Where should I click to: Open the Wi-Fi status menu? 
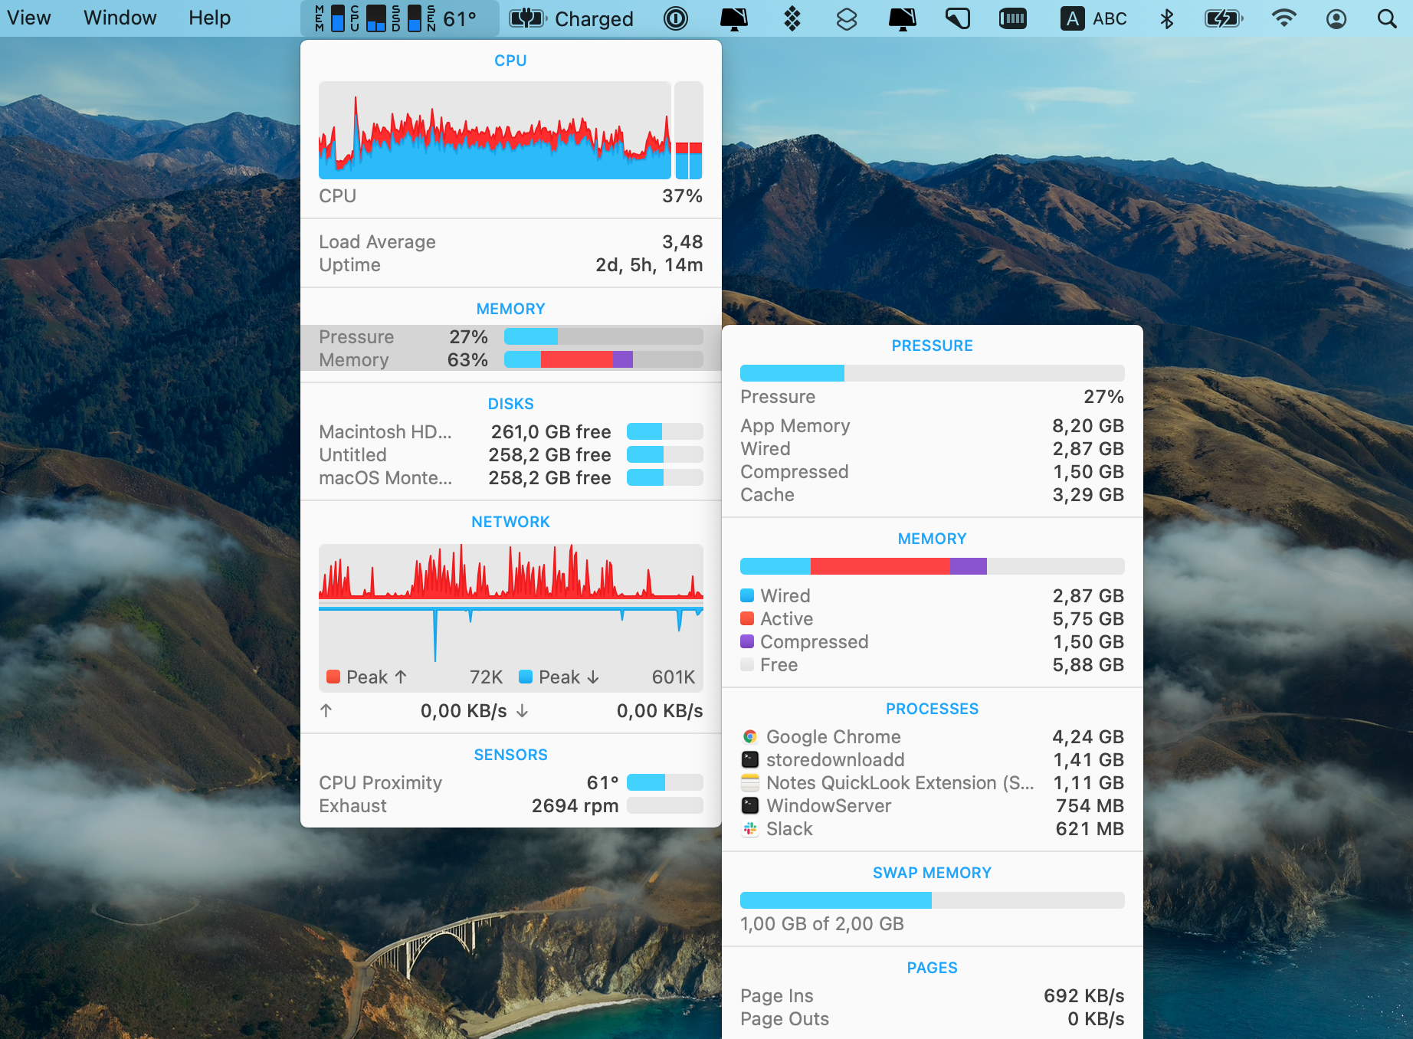(1284, 18)
